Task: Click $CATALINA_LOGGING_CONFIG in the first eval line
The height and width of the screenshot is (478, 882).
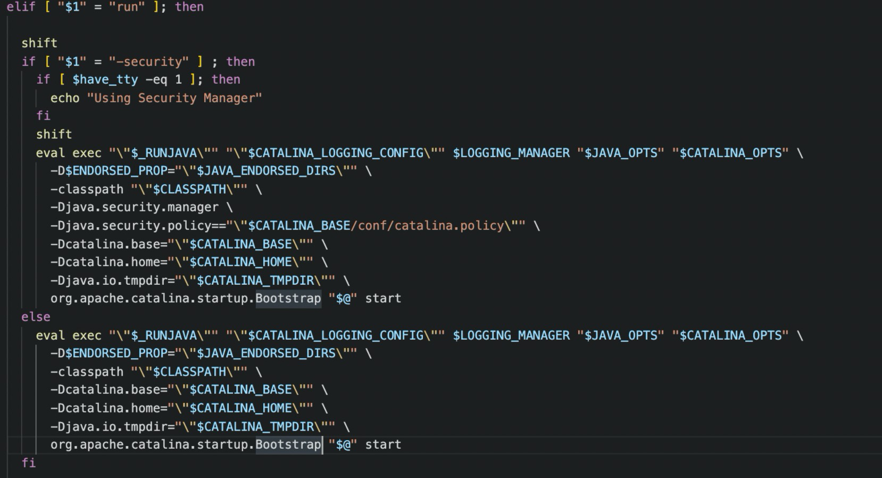Action: [x=336, y=153]
